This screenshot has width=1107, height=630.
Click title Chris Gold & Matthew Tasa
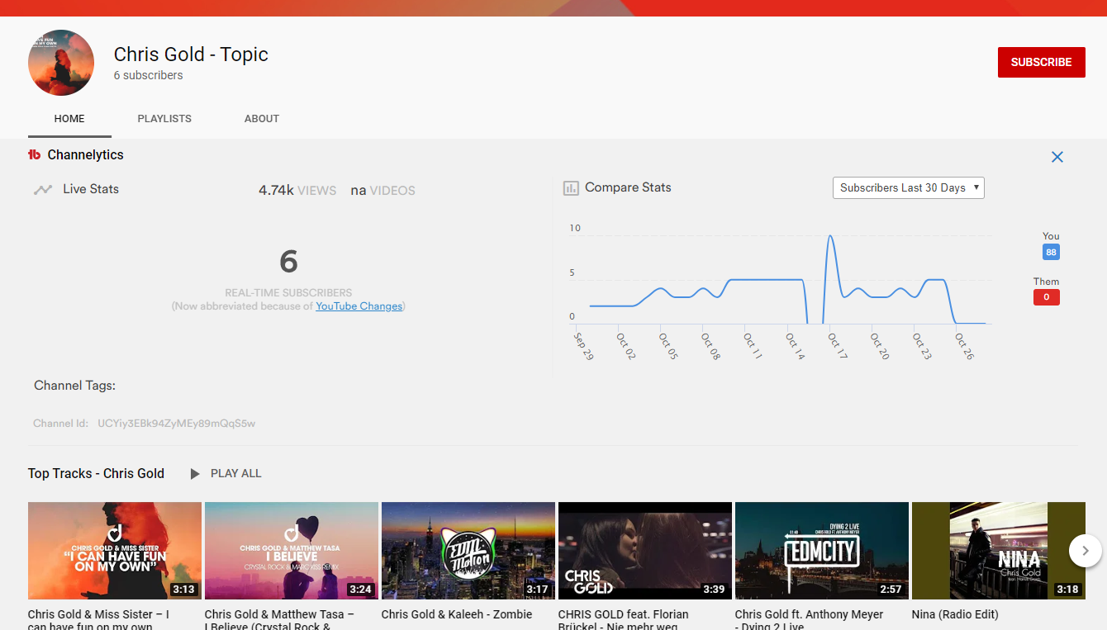[x=279, y=619]
